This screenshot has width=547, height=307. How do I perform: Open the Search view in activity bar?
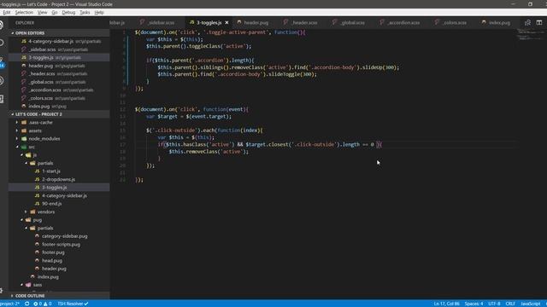pyautogui.click(x=2, y=43)
